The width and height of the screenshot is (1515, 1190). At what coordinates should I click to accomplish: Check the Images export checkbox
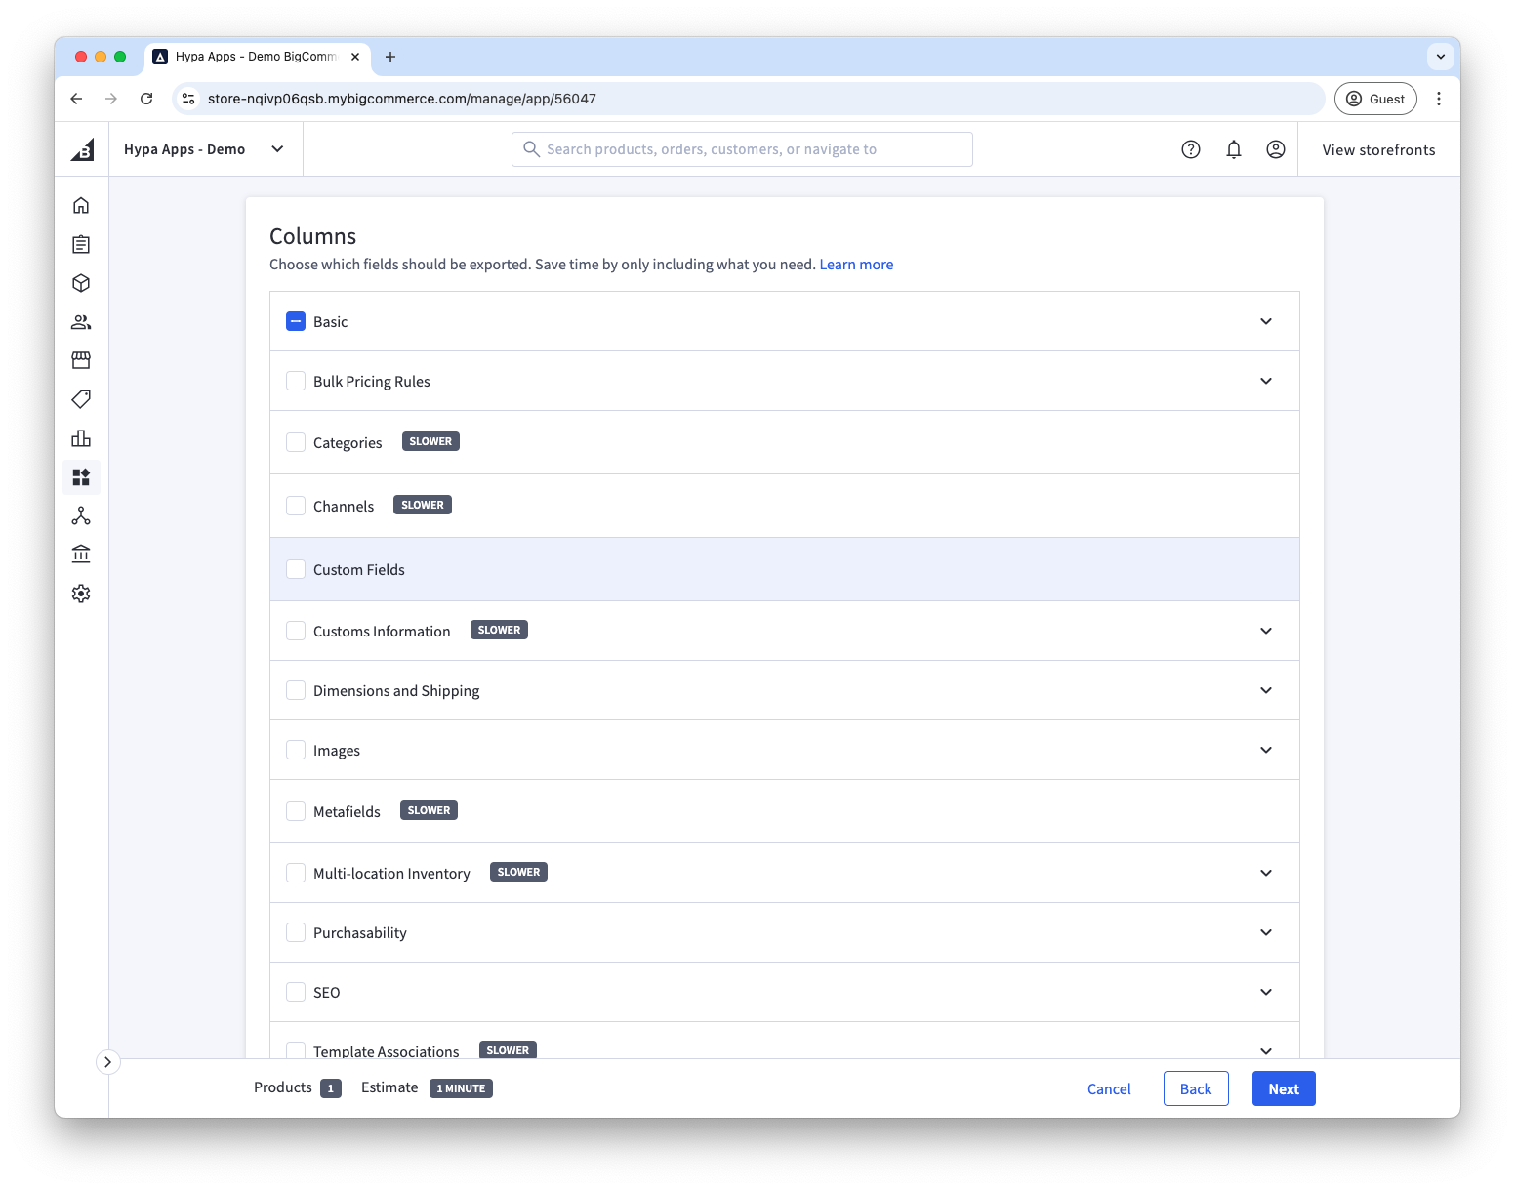click(x=296, y=750)
